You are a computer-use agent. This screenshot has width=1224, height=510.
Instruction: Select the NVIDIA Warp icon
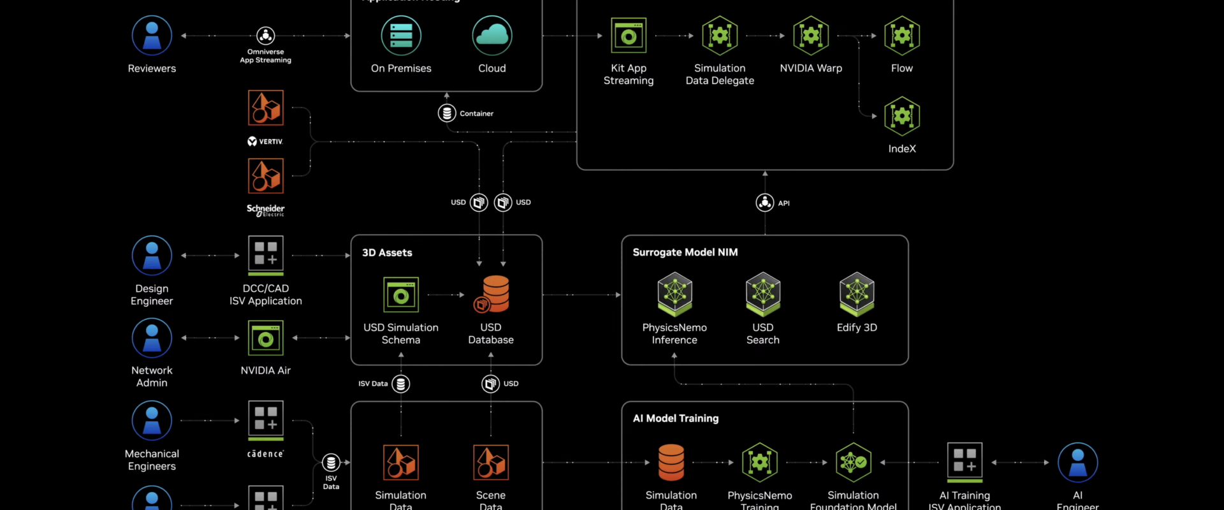[x=811, y=36]
